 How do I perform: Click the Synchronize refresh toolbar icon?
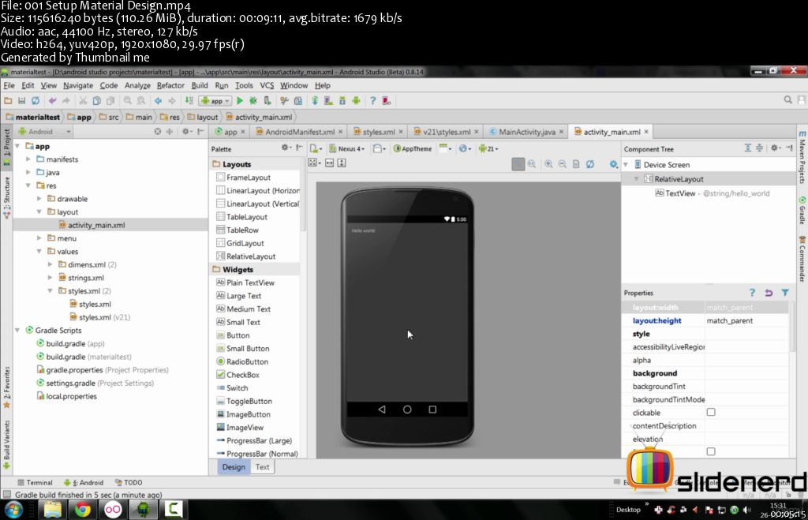(x=36, y=101)
